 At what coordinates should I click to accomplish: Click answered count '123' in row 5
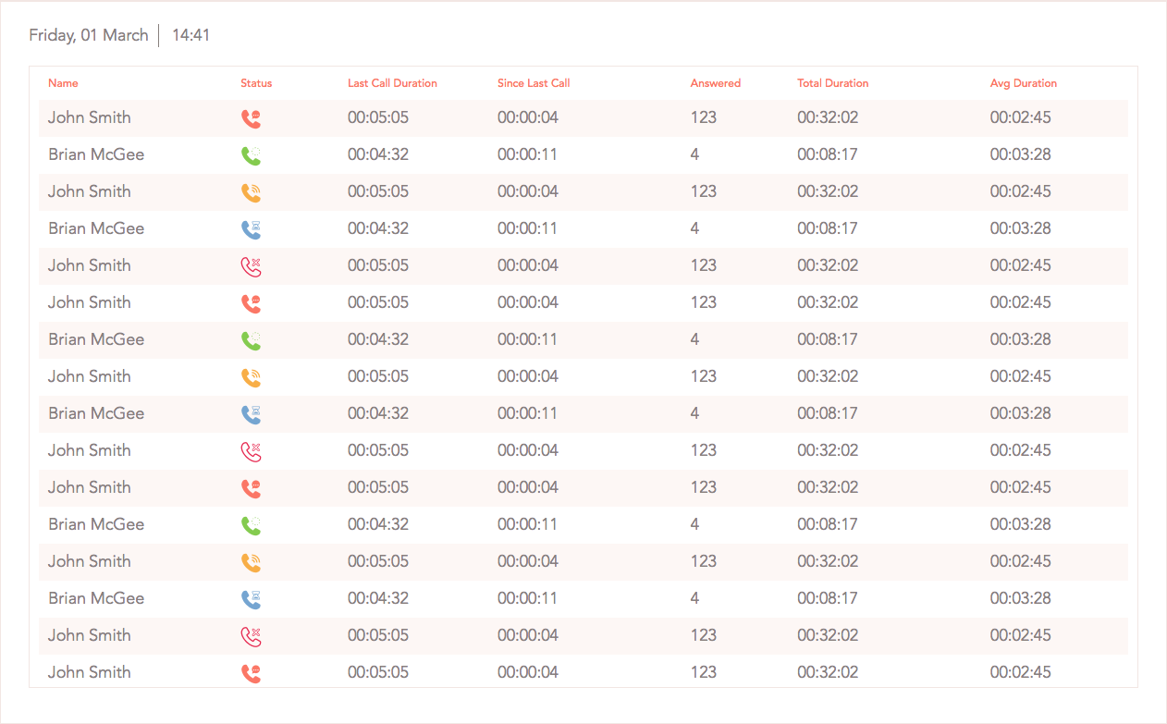tap(704, 265)
